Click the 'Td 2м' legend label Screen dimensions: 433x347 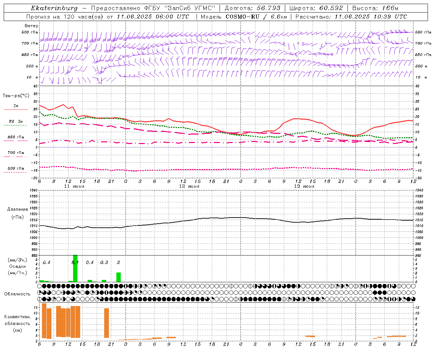[x=16, y=121]
